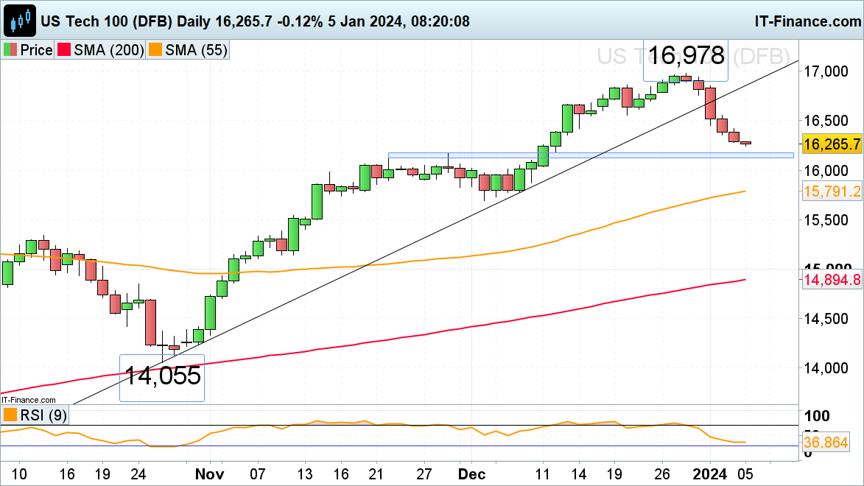This screenshot has width=864, height=486.
Task: Open the RSI (9) indicator label
Action: (x=43, y=415)
